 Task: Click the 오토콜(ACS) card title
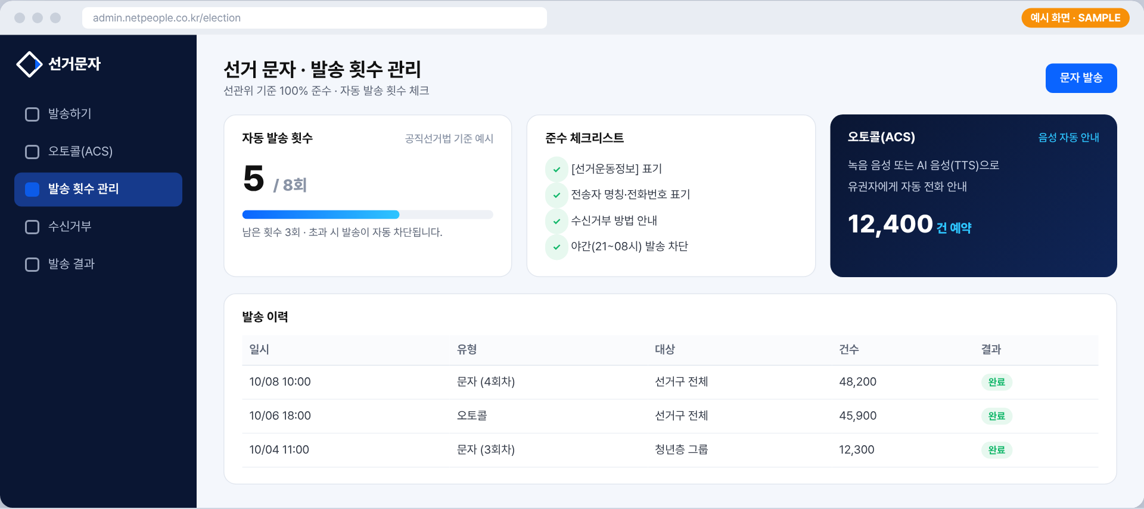[x=881, y=138]
